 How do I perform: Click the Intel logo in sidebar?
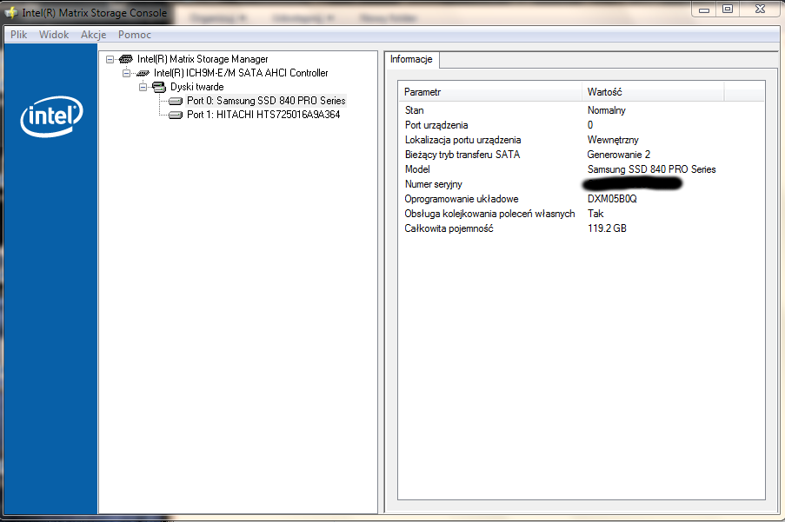point(51,116)
